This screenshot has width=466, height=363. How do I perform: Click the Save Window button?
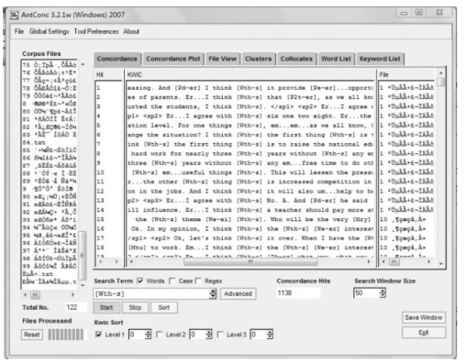(x=424, y=317)
